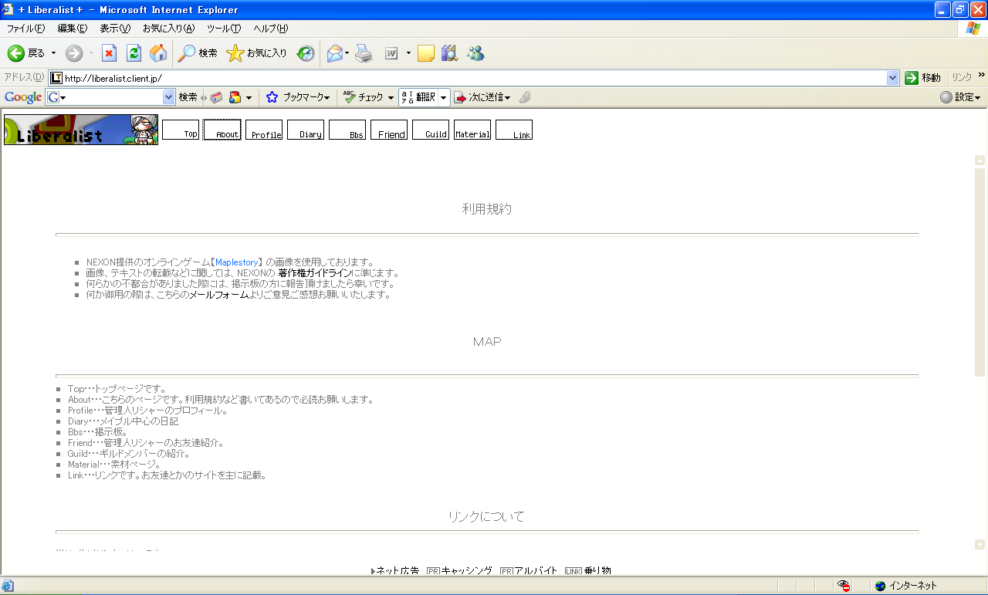Open the Tools (ツール) menu
988x595 pixels.
224,29
